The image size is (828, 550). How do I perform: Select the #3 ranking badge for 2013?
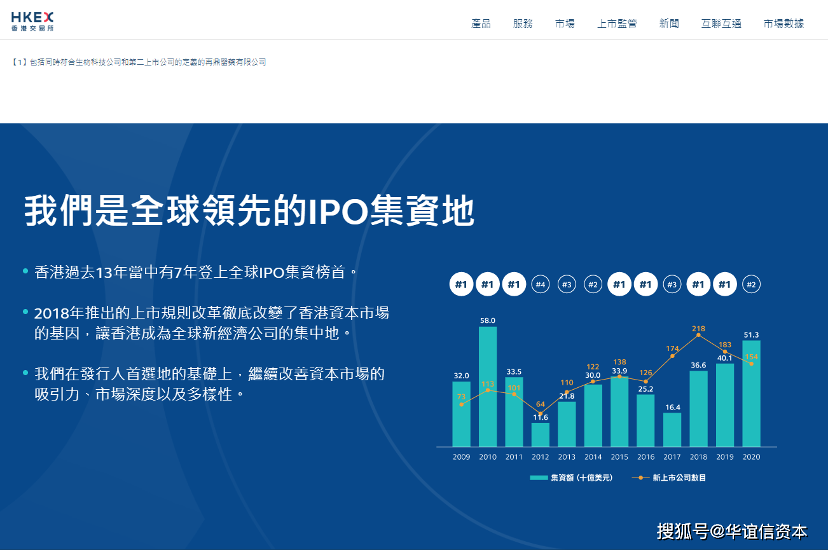(567, 284)
